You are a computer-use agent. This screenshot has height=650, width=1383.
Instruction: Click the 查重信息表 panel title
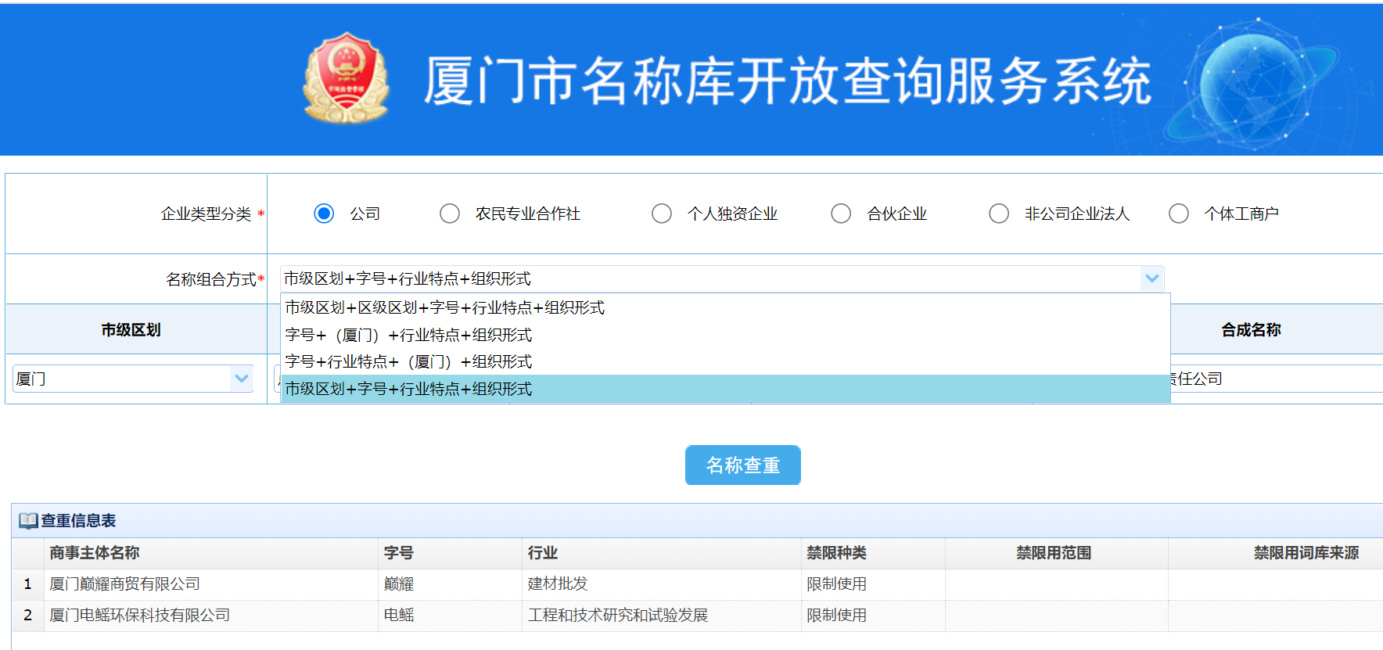(78, 521)
